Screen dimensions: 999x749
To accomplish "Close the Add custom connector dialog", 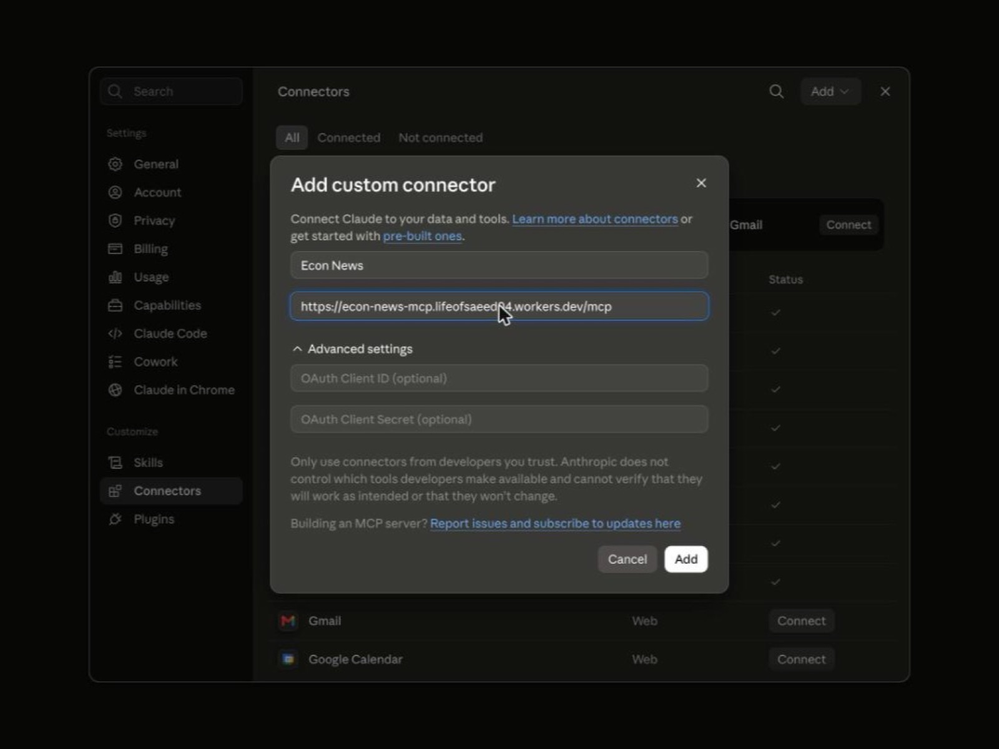I will (701, 183).
